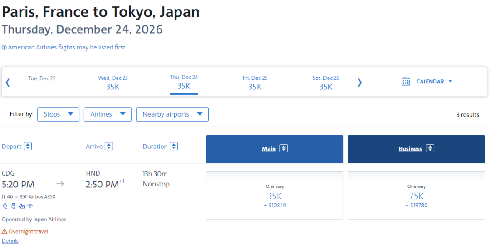The width and height of the screenshot is (490, 245).
Task: Click American Airlines flights may be listed first
Action: coord(68,48)
